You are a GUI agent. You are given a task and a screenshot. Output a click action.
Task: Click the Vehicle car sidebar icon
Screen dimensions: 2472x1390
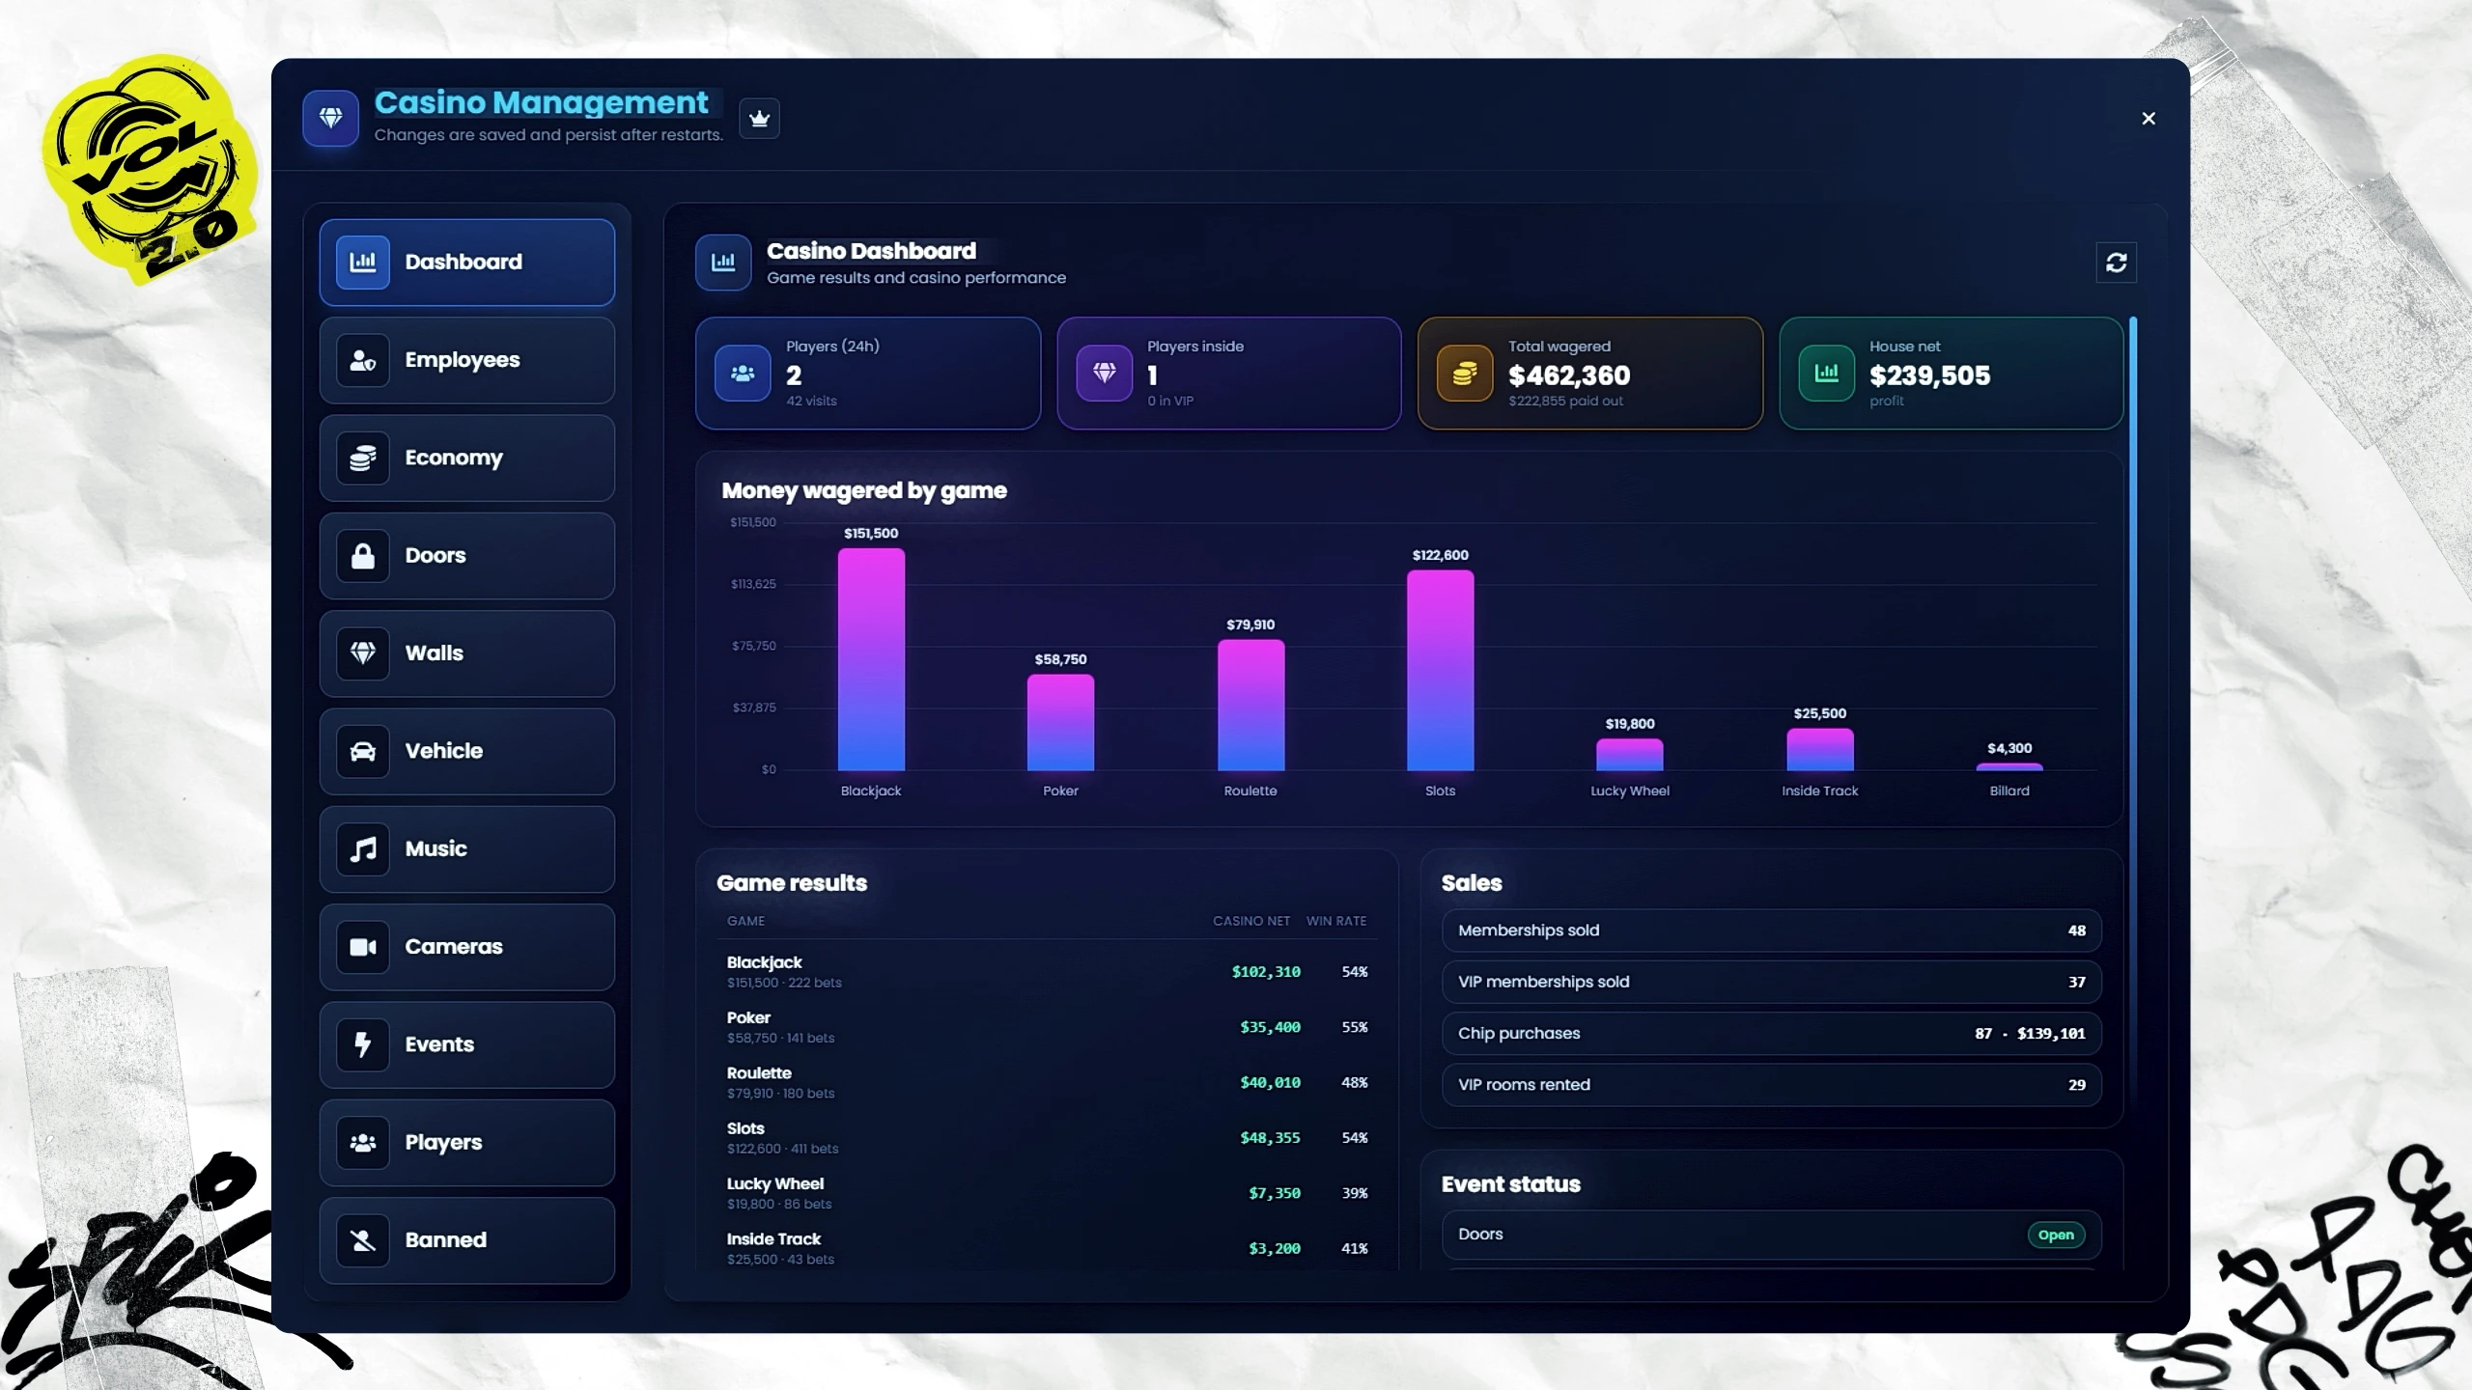pyautogui.click(x=363, y=752)
